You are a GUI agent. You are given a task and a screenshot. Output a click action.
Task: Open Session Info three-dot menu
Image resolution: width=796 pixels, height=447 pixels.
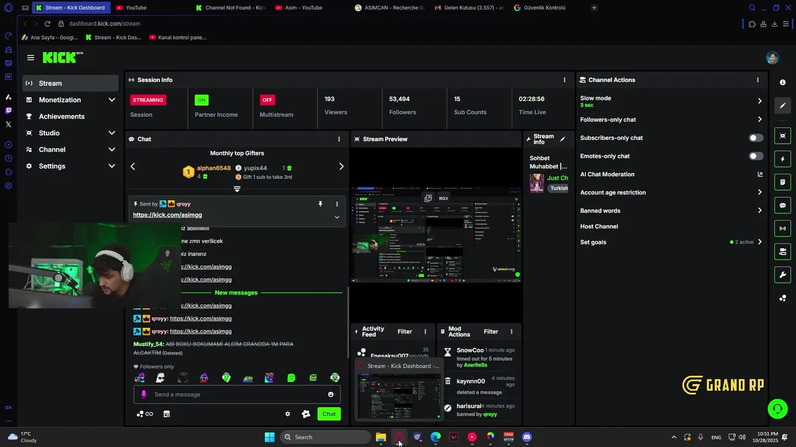[x=565, y=80]
